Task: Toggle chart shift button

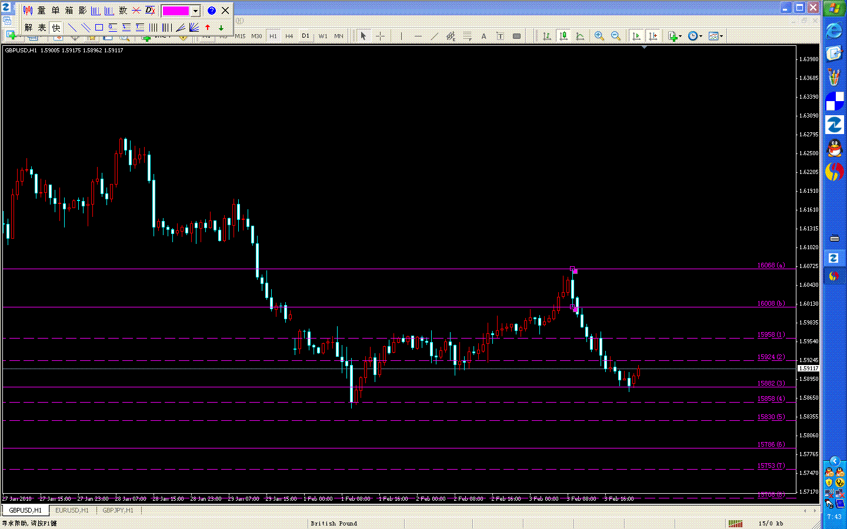Action: 653,36
